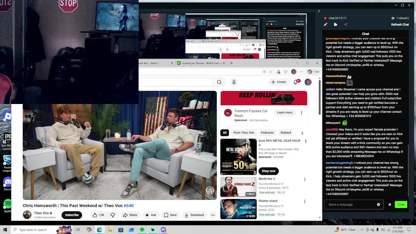
Task: Select the Related filter chip
Action: tap(286, 133)
